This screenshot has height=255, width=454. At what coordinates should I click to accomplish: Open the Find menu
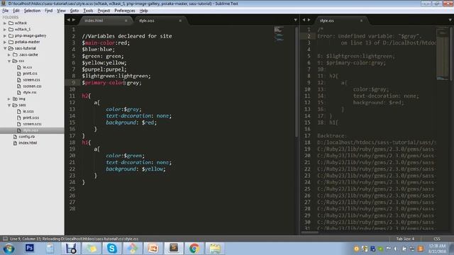tap(49, 11)
